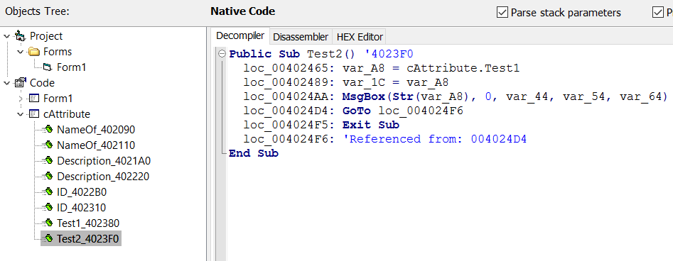Select Form1 label under Forms

click(x=72, y=67)
